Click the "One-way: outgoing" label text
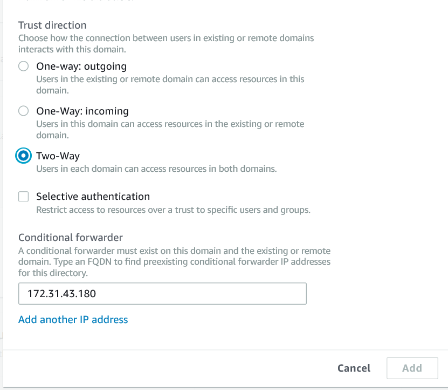This screenshot has width=448, height=390. point(81,66)
